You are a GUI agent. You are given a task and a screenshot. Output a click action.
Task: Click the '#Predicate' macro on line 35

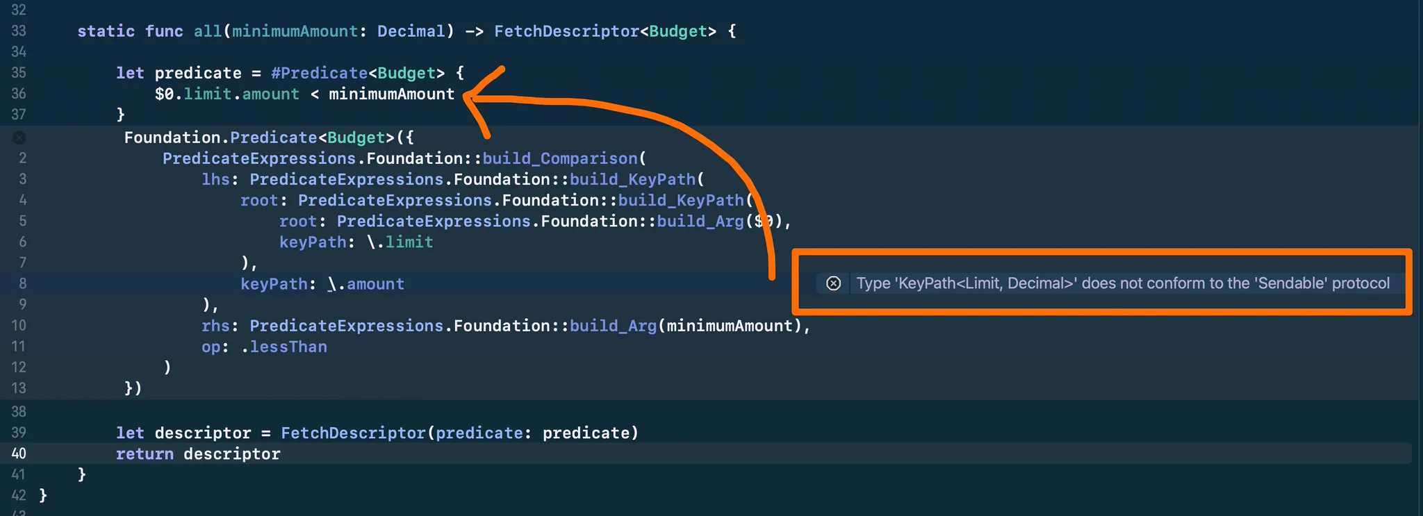[319, 73]
